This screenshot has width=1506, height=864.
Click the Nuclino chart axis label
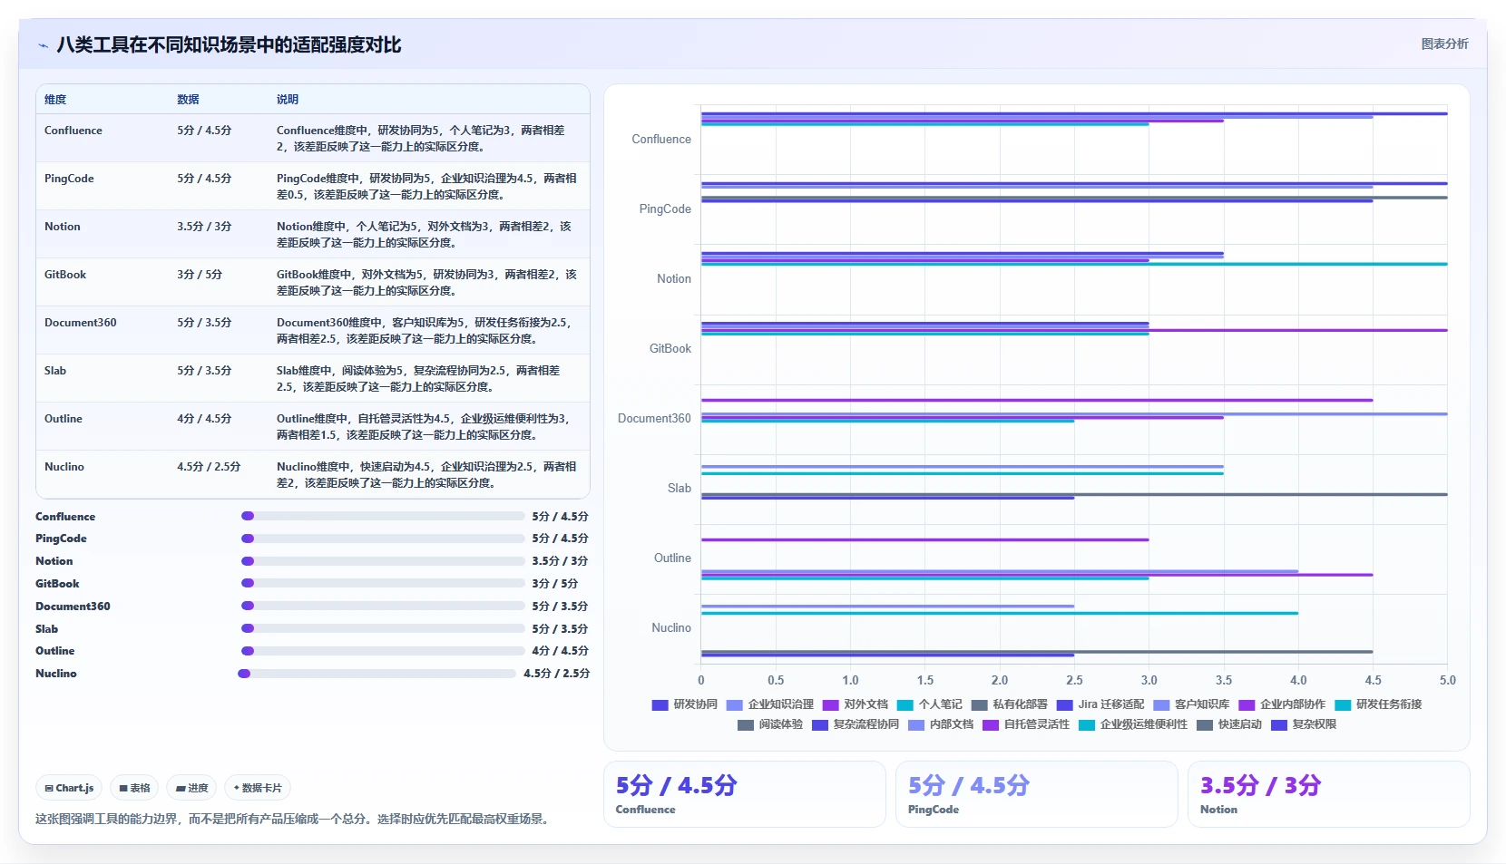pos(671,628)
